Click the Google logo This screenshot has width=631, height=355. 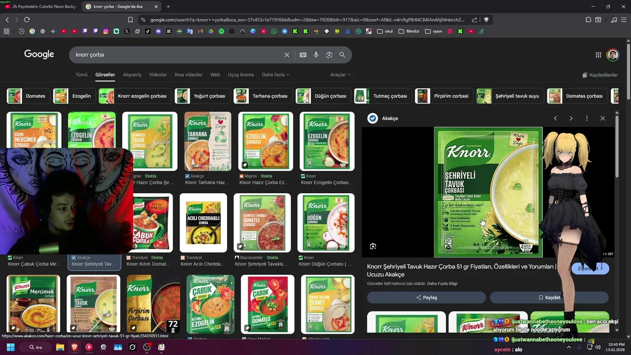tap(39, 54)
